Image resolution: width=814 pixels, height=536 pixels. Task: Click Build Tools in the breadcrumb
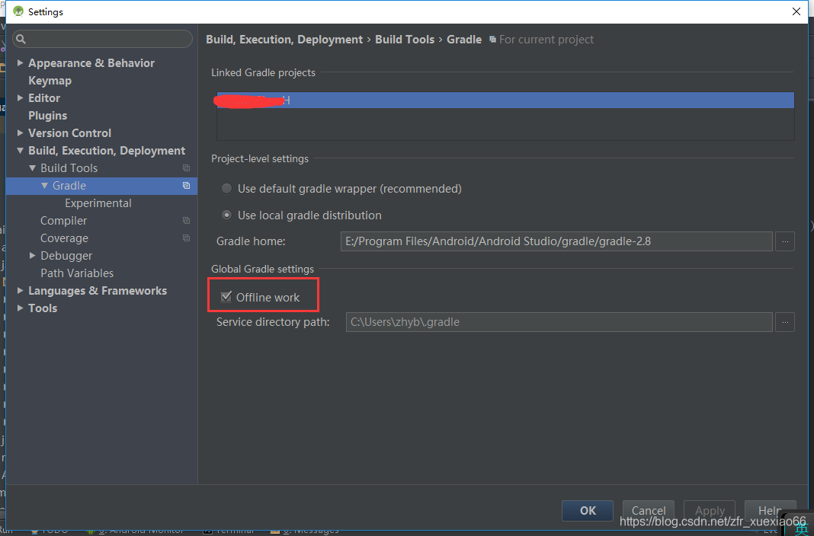(x=405, y=40)
